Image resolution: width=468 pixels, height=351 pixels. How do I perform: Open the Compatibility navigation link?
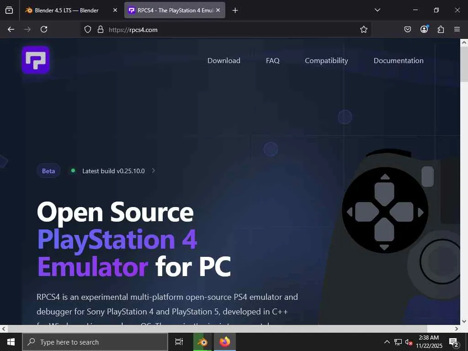pyautogui.click(x=326, y=61)
